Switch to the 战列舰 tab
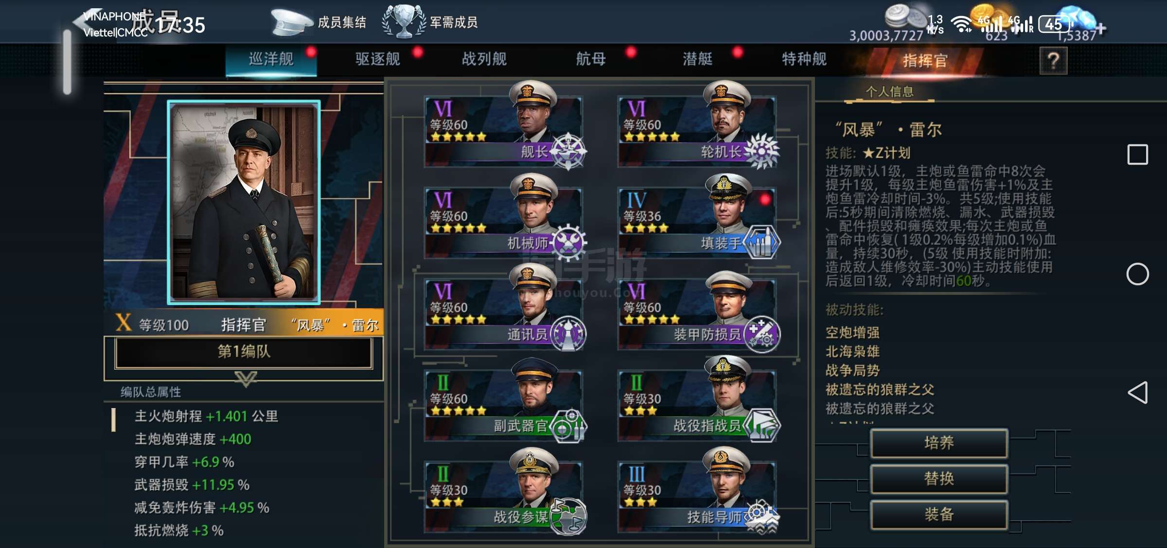This screenshot has width=1167, height=548. [484, 59]
